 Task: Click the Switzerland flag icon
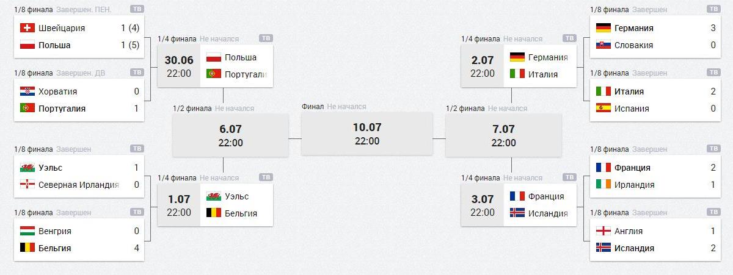[27, 28]
